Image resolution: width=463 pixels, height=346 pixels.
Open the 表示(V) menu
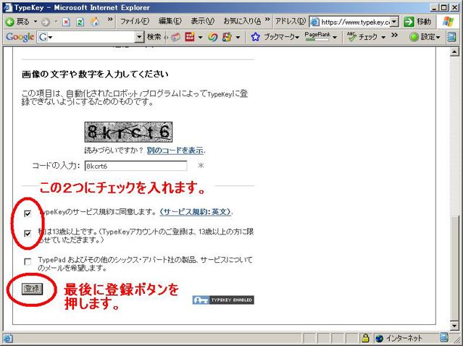coord(202,22)
